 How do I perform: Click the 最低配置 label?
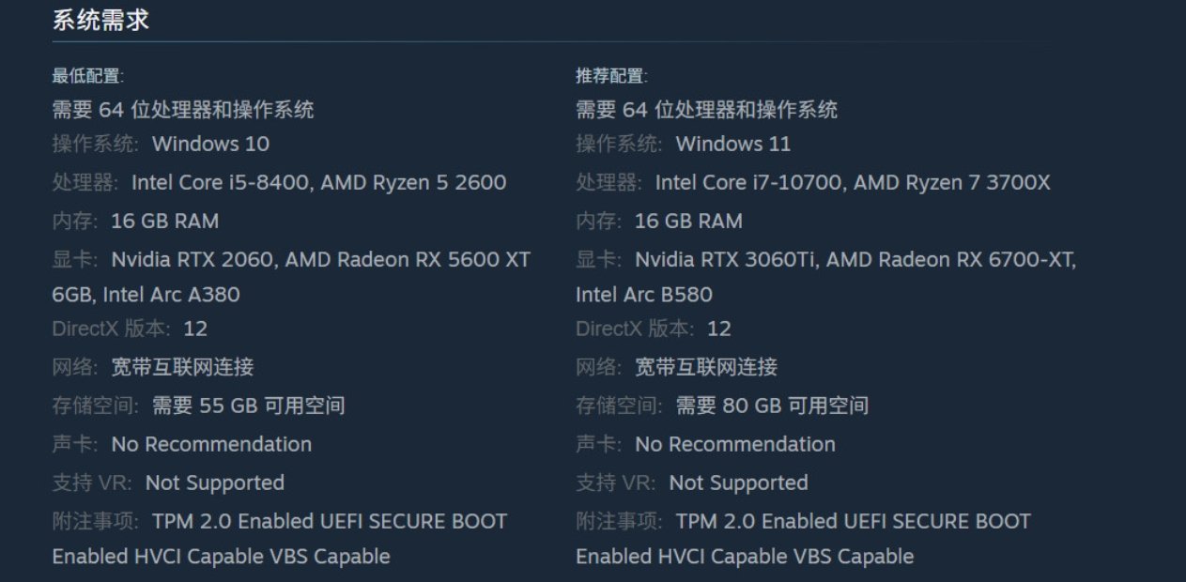pyautogui.click(x=87, y=76)
